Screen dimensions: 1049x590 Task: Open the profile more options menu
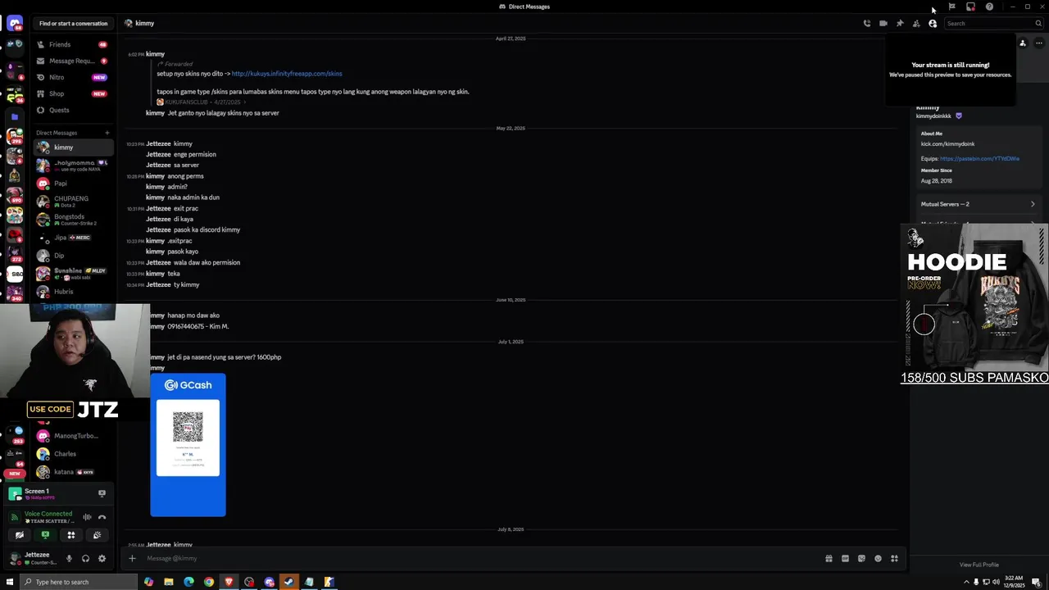point(1038,43)
